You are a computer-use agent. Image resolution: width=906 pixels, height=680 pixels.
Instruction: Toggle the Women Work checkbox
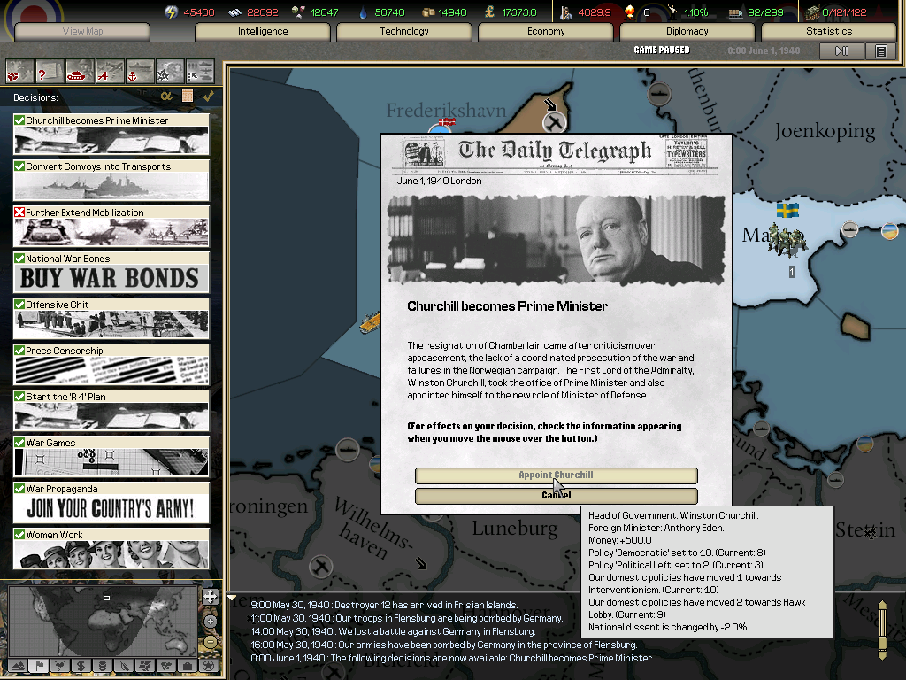click(19, 535)
